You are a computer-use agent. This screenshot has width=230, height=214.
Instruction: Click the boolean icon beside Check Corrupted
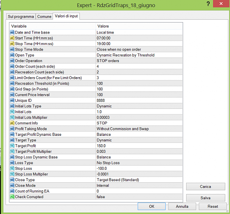12,197
